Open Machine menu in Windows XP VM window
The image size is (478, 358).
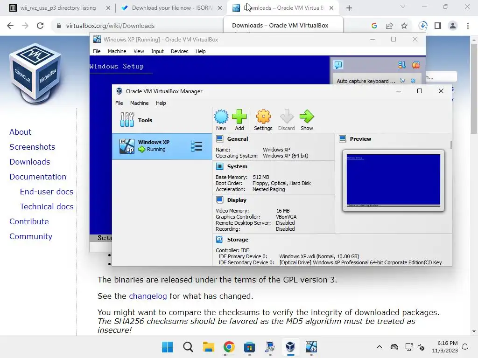[117, 51]
